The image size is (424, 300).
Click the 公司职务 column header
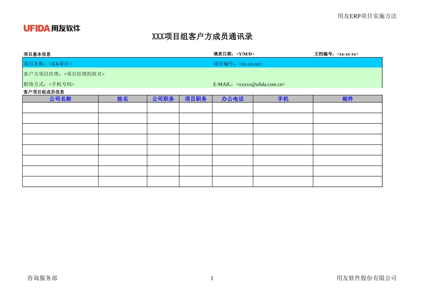[163, 99]
